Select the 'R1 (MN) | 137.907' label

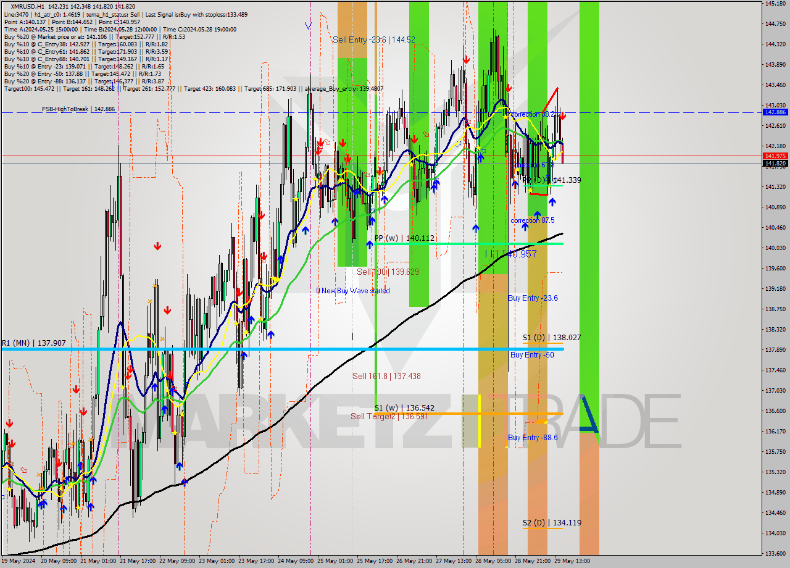[x=33, y=343]
